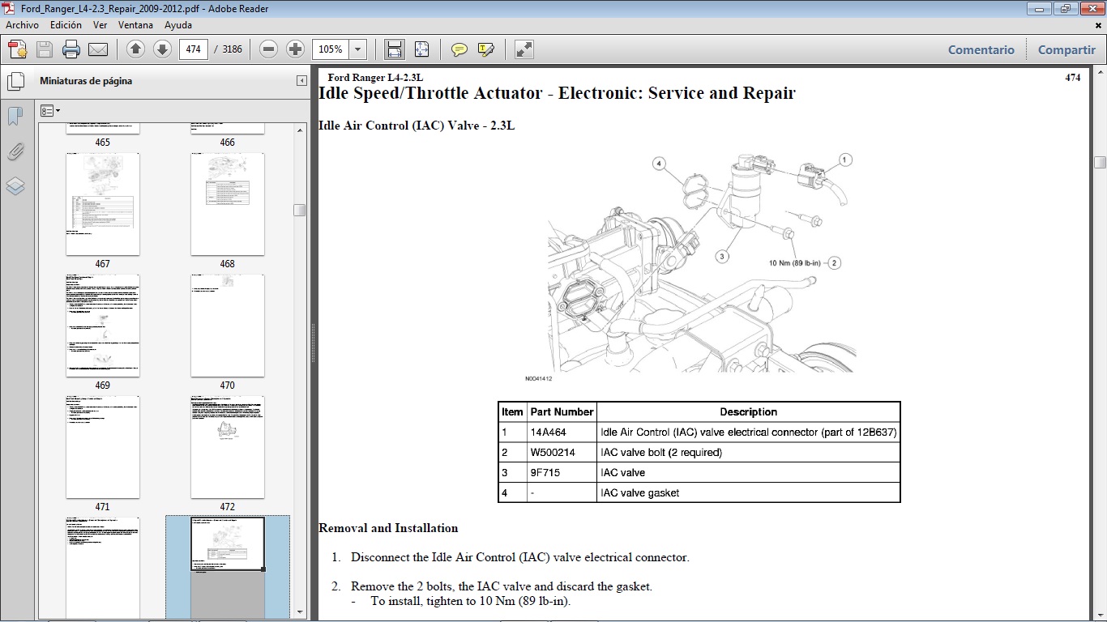The height and width of the screenshot is (622, 1107).
Task: Click the fit one full page icon
Action: (421, 49)
